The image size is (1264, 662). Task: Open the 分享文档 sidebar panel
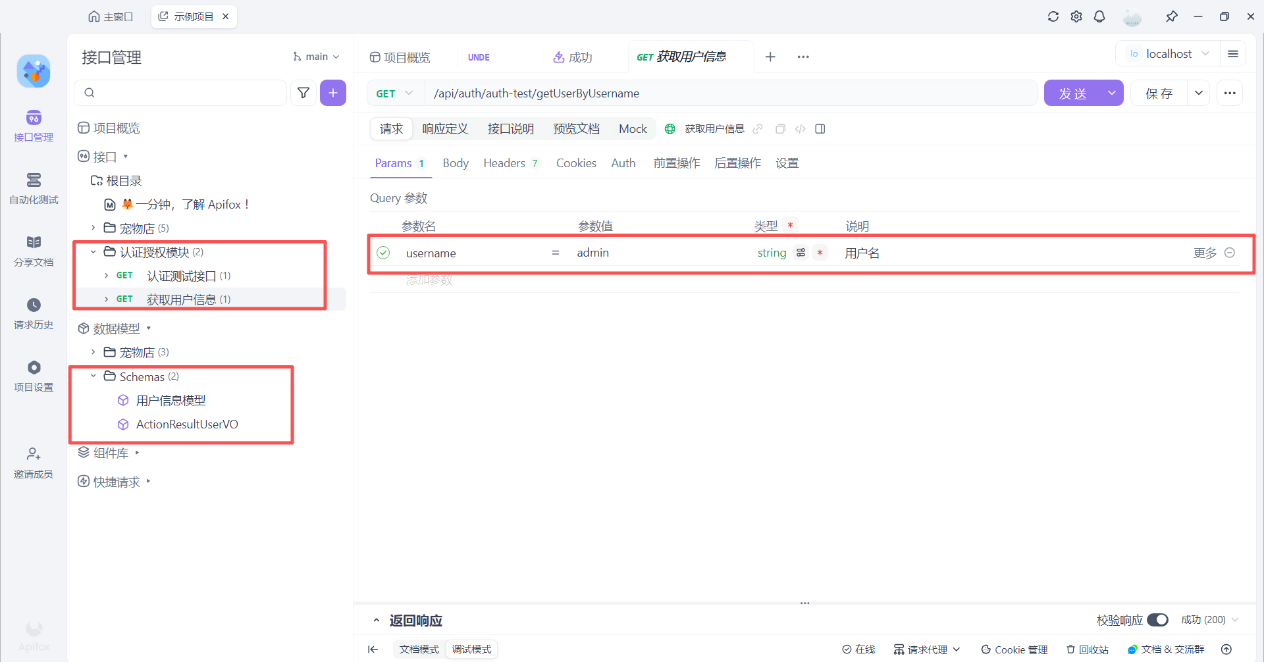(33, 251)
